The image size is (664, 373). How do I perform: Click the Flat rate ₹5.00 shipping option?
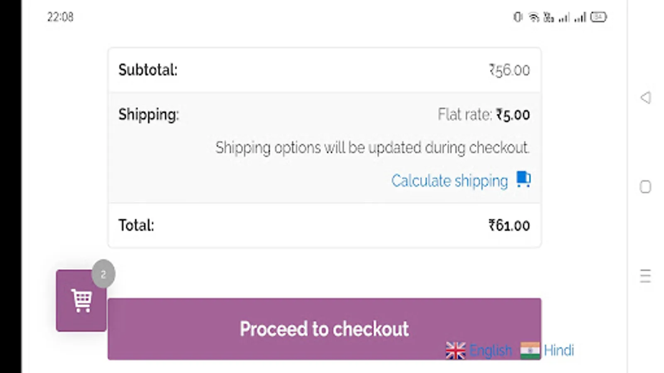pos(483,115)
